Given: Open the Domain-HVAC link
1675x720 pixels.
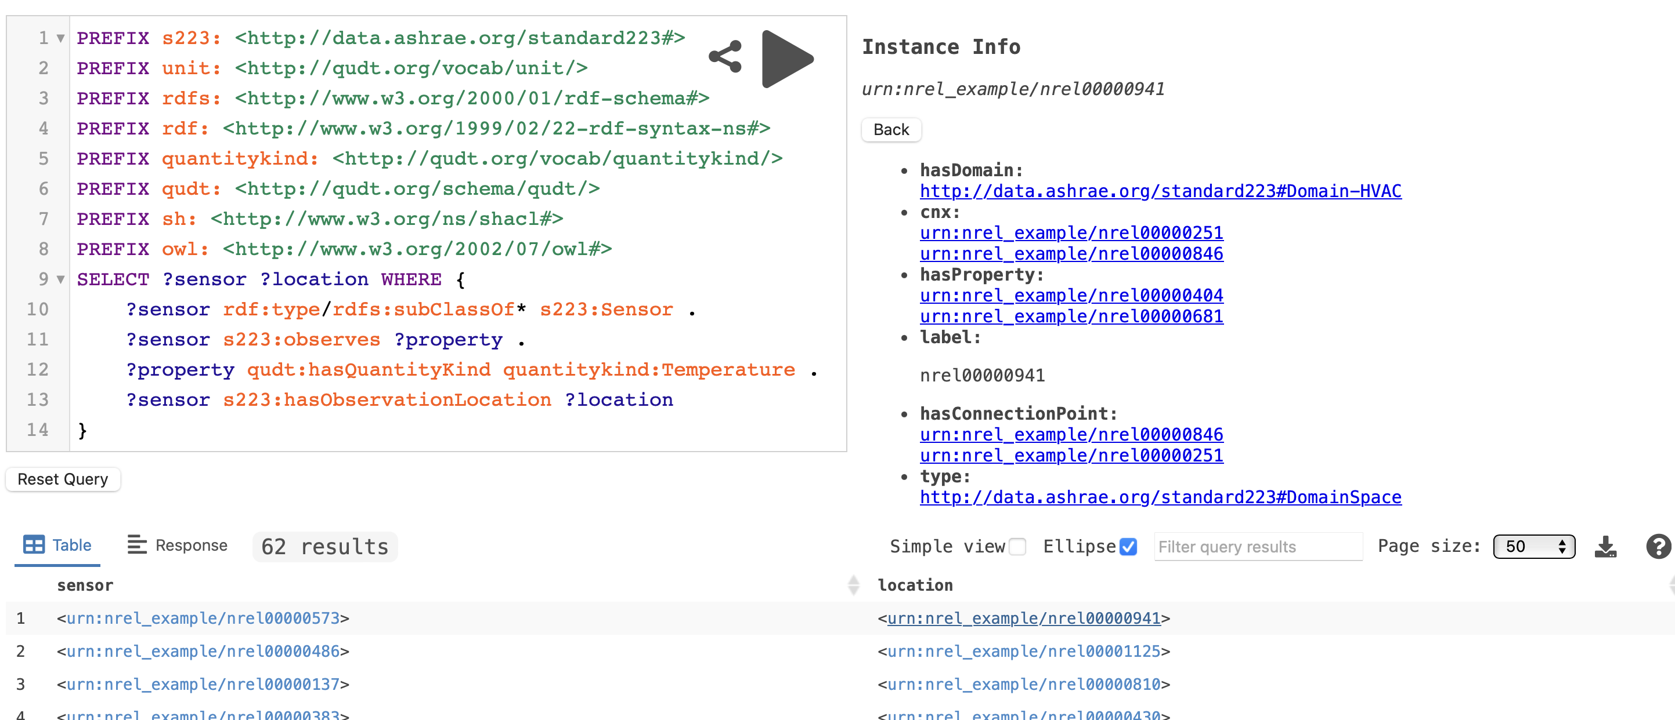Looking at the screenshot, I should (1160, 191).
